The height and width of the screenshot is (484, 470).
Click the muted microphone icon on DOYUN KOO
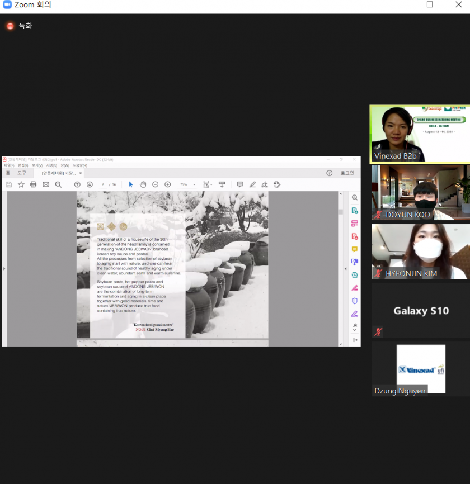378,215
